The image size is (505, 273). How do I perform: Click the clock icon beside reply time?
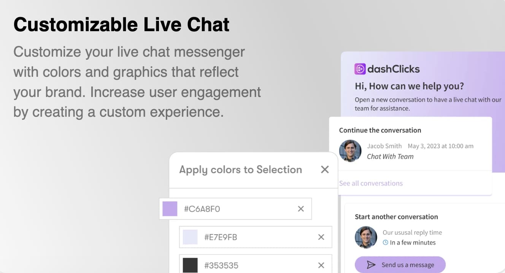click(386, 243)
